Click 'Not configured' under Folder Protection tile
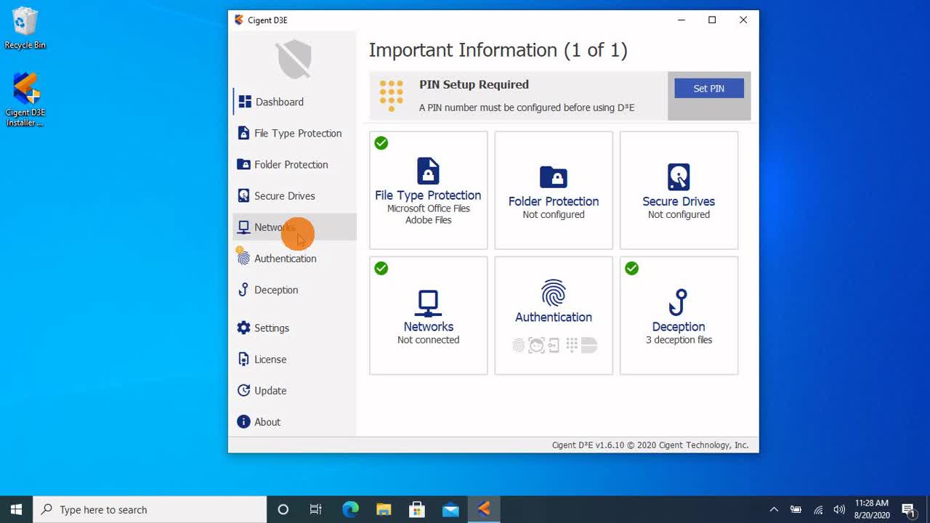Viewport: 930px width, 523px height. pyautogui.click(x=554, y=214)
